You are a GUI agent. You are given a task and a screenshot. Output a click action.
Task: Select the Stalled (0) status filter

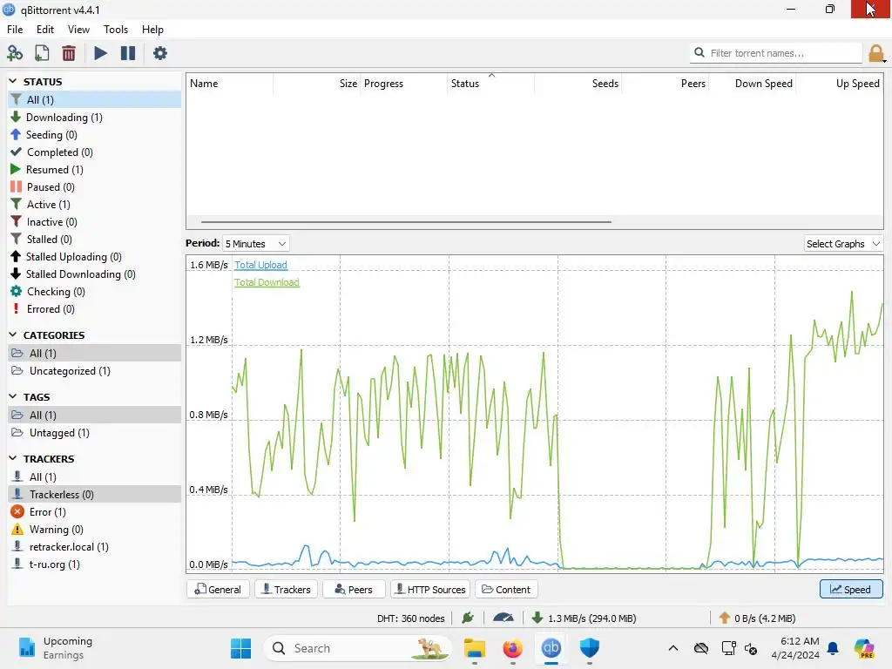94,240
